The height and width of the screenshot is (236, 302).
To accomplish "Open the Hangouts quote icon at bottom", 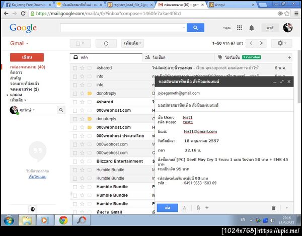I will [33, 209].
